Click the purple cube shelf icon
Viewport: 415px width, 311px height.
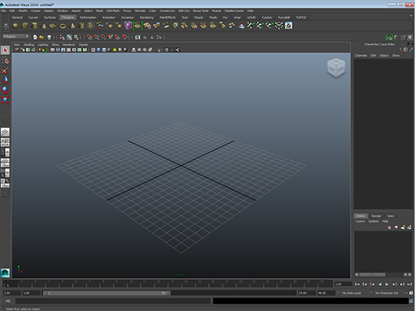point(128,25)
